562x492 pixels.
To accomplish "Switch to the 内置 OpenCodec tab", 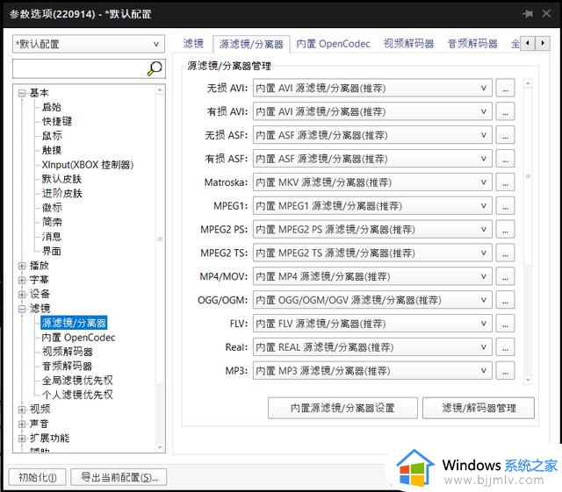I will click(x=333, y=44).
